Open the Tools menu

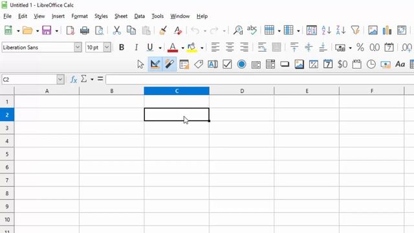[158, 16]
